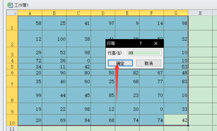
Task: Select row 10 header
Action: [x=12, y=120]
